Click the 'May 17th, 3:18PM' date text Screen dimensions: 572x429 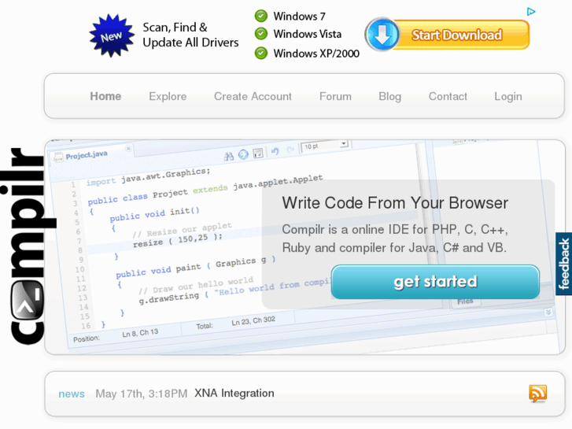[x=142, y=394]
